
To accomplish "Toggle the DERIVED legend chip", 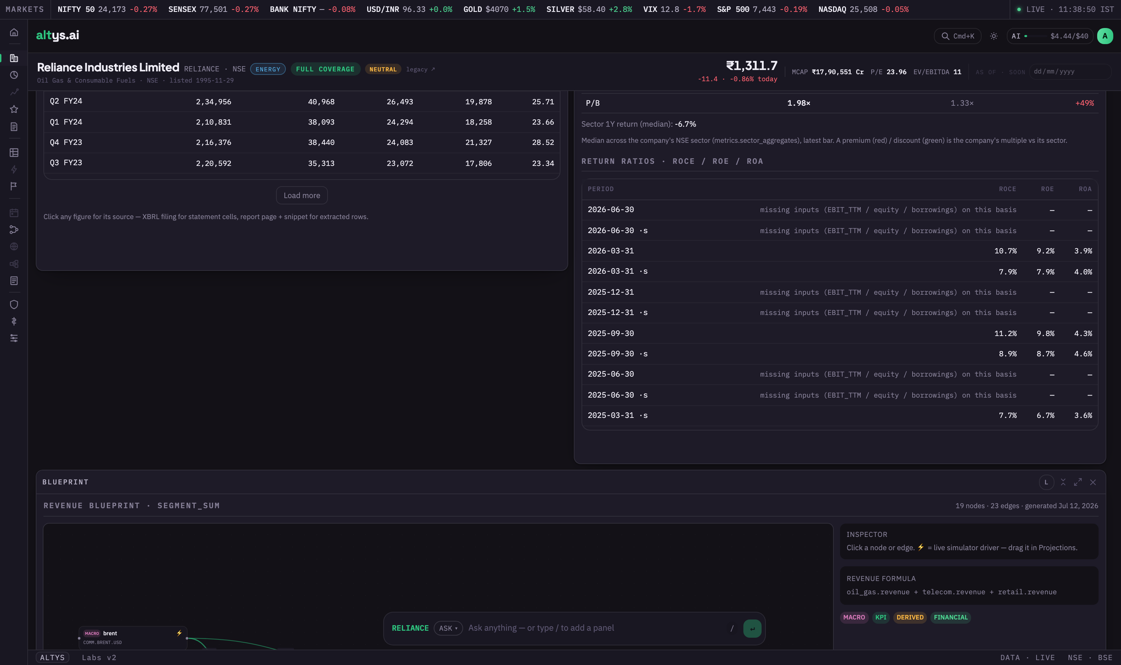I will (910, 617).
